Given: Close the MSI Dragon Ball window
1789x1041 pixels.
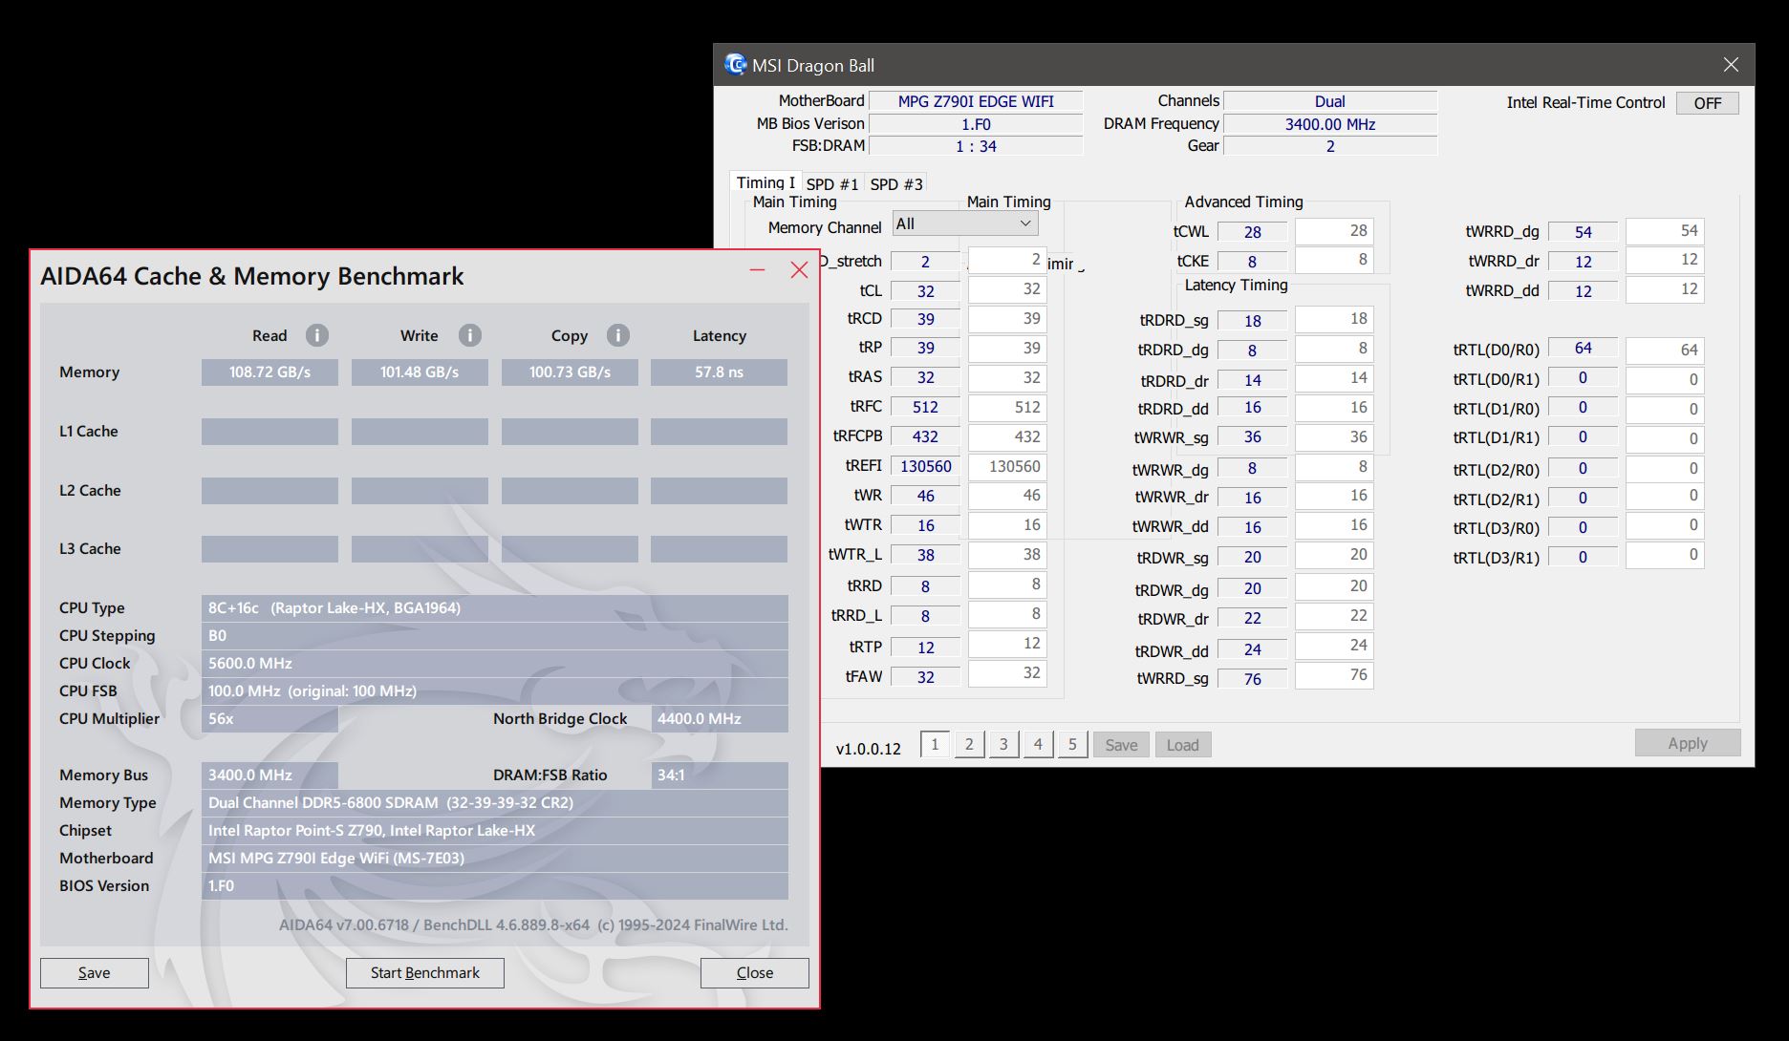Looking at the screenshot, I should coord(1731,65).
